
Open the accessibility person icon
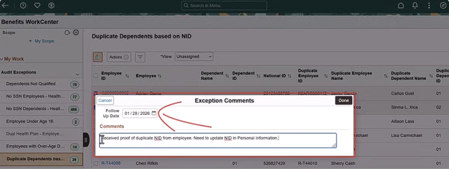[x=51, y=6]
